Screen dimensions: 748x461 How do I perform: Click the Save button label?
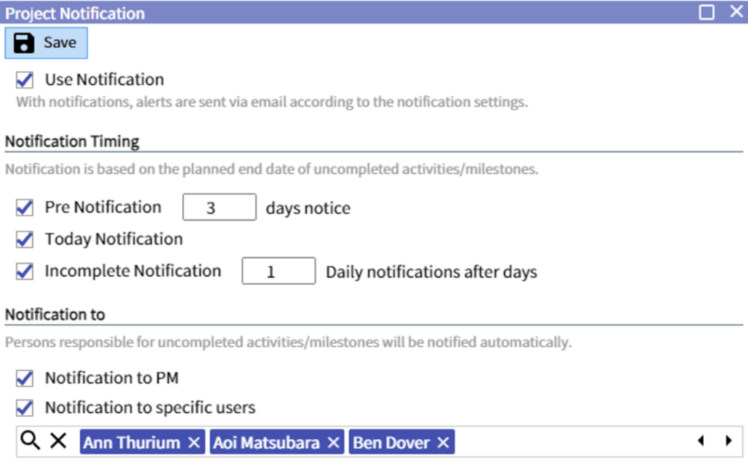[x=60, y=42]
